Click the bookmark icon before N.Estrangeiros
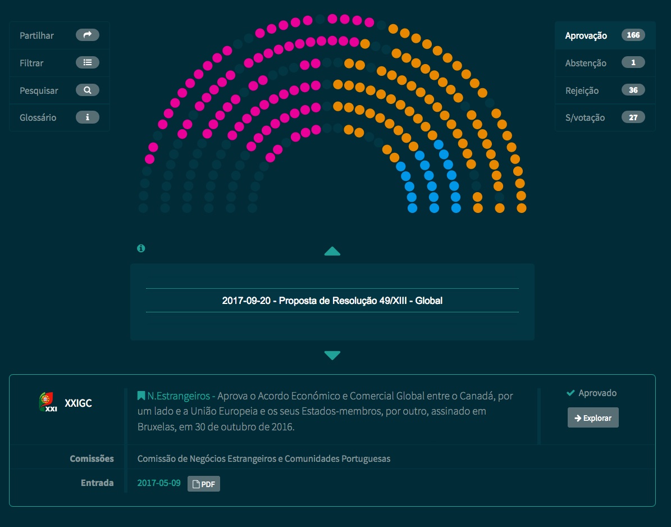The height and width of the screenshot is (527, 671). pos(141,396)
